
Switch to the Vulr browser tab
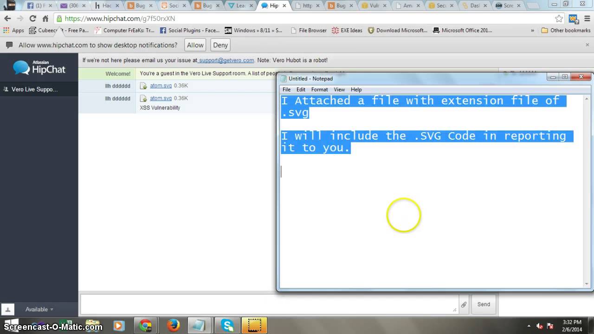(375, 6)
